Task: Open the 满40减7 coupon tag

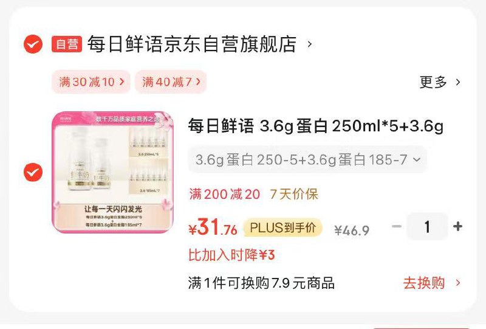Action: tap(171, 82)
